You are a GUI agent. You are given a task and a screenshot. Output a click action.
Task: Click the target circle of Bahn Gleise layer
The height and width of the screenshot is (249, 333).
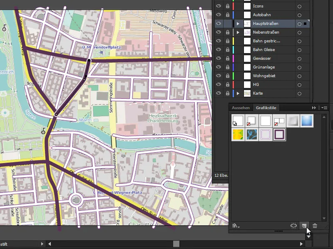[x=299, y=50]
